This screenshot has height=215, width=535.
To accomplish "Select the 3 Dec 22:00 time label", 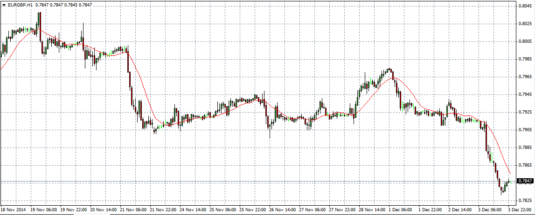I will pos(520,210).
